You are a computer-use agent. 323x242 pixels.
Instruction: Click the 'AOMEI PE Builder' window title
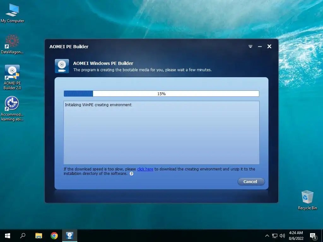69,47
